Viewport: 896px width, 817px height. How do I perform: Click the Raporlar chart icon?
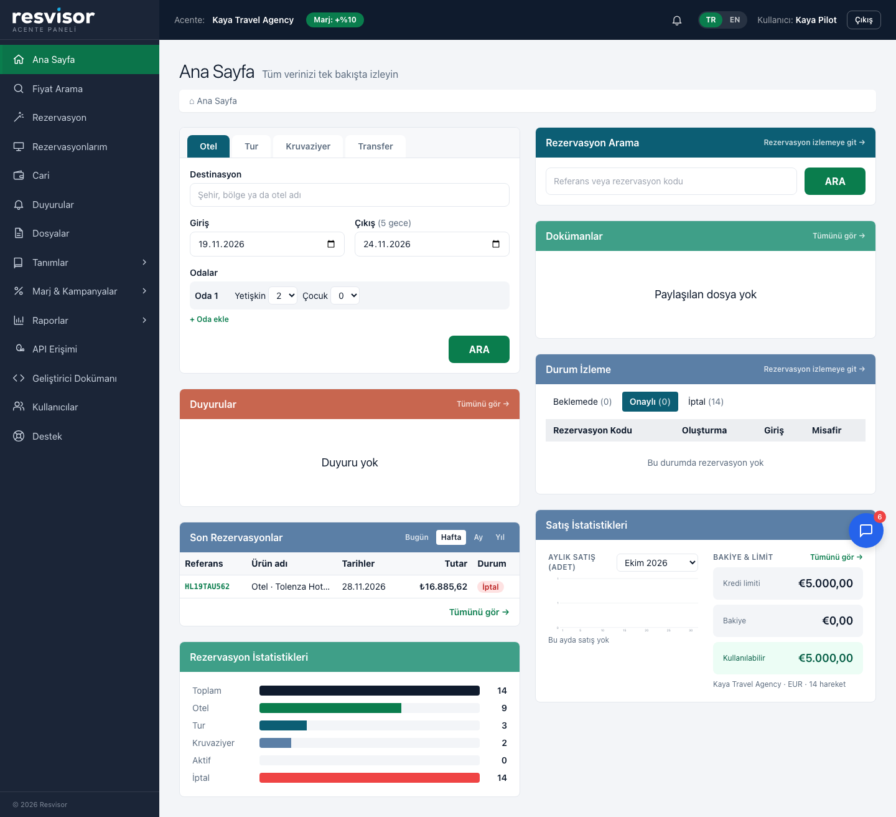coord(19,320)
